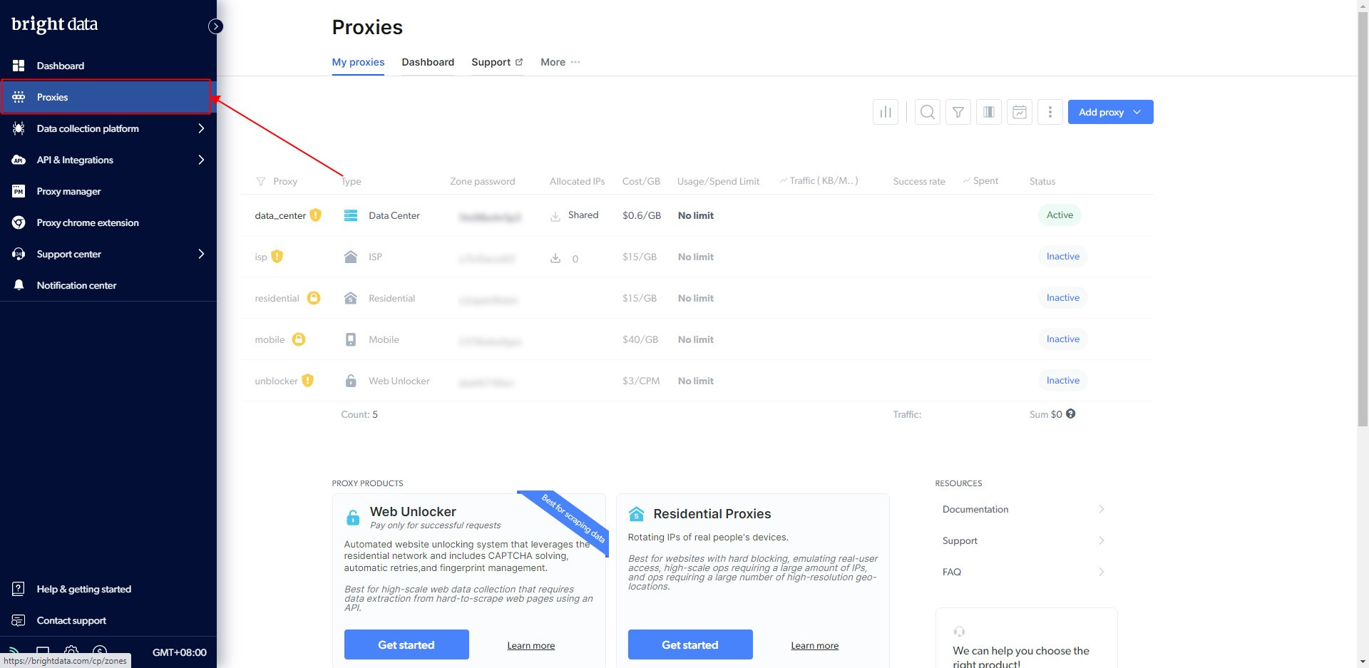
Task: Click the API & Integrations cloud icon
Action: 19,160
